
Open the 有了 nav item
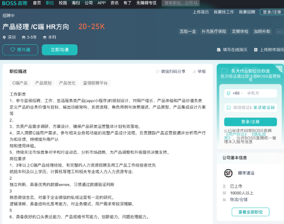coord(127,3)
